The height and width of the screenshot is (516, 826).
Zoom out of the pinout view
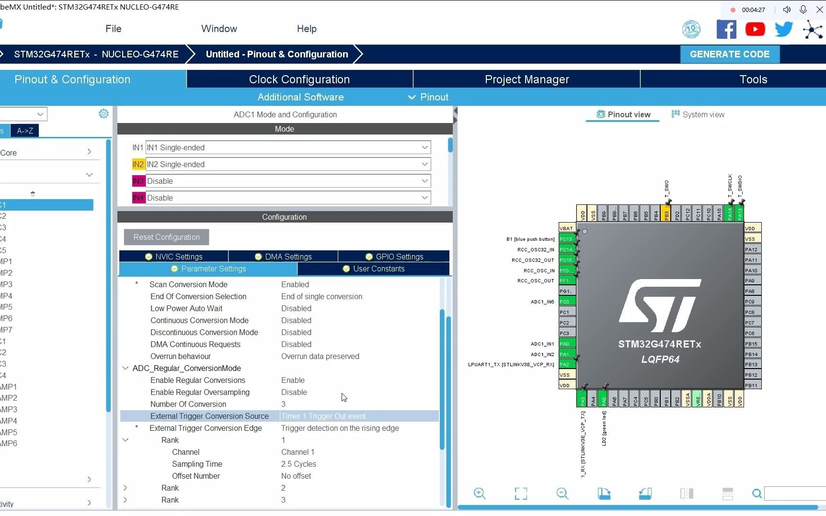[562, 494]
